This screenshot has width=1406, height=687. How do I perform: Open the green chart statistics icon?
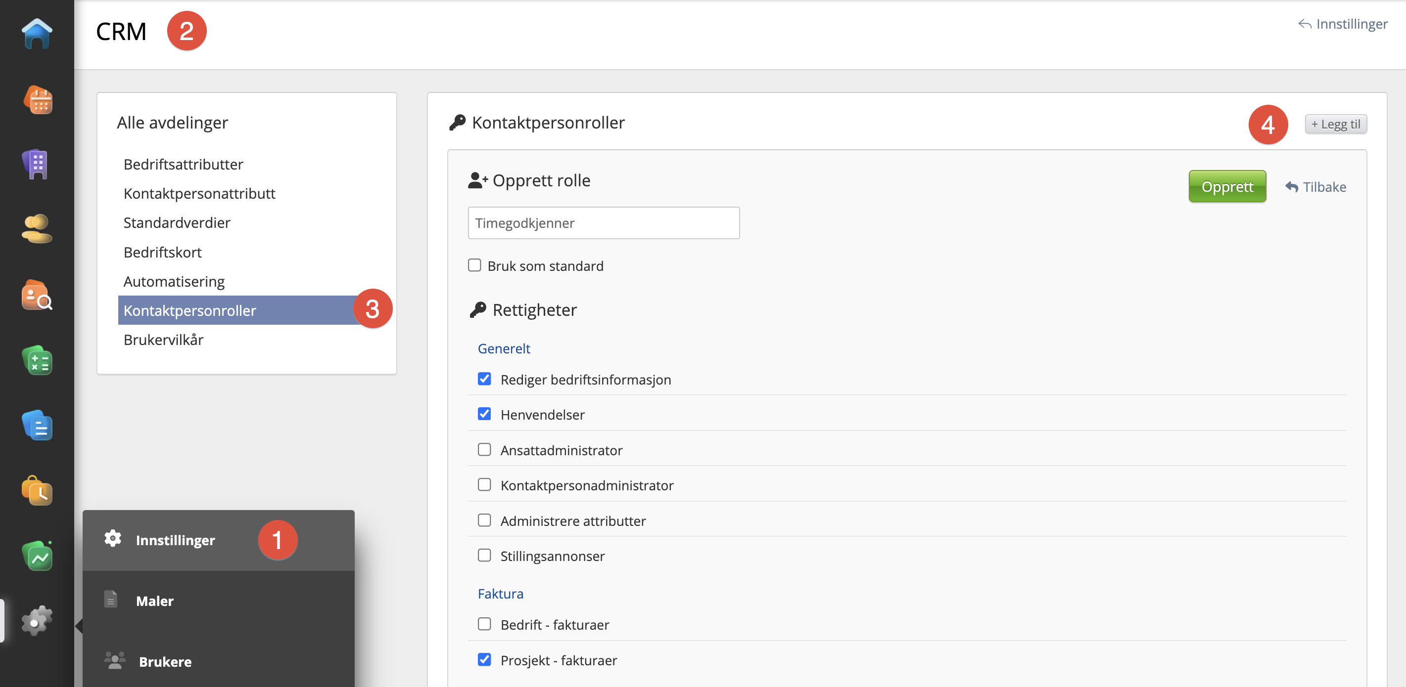37,556
